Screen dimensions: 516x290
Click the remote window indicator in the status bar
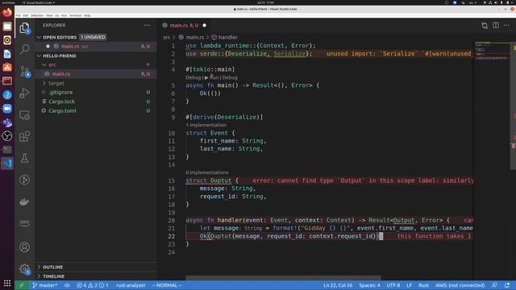coord(22,285)
